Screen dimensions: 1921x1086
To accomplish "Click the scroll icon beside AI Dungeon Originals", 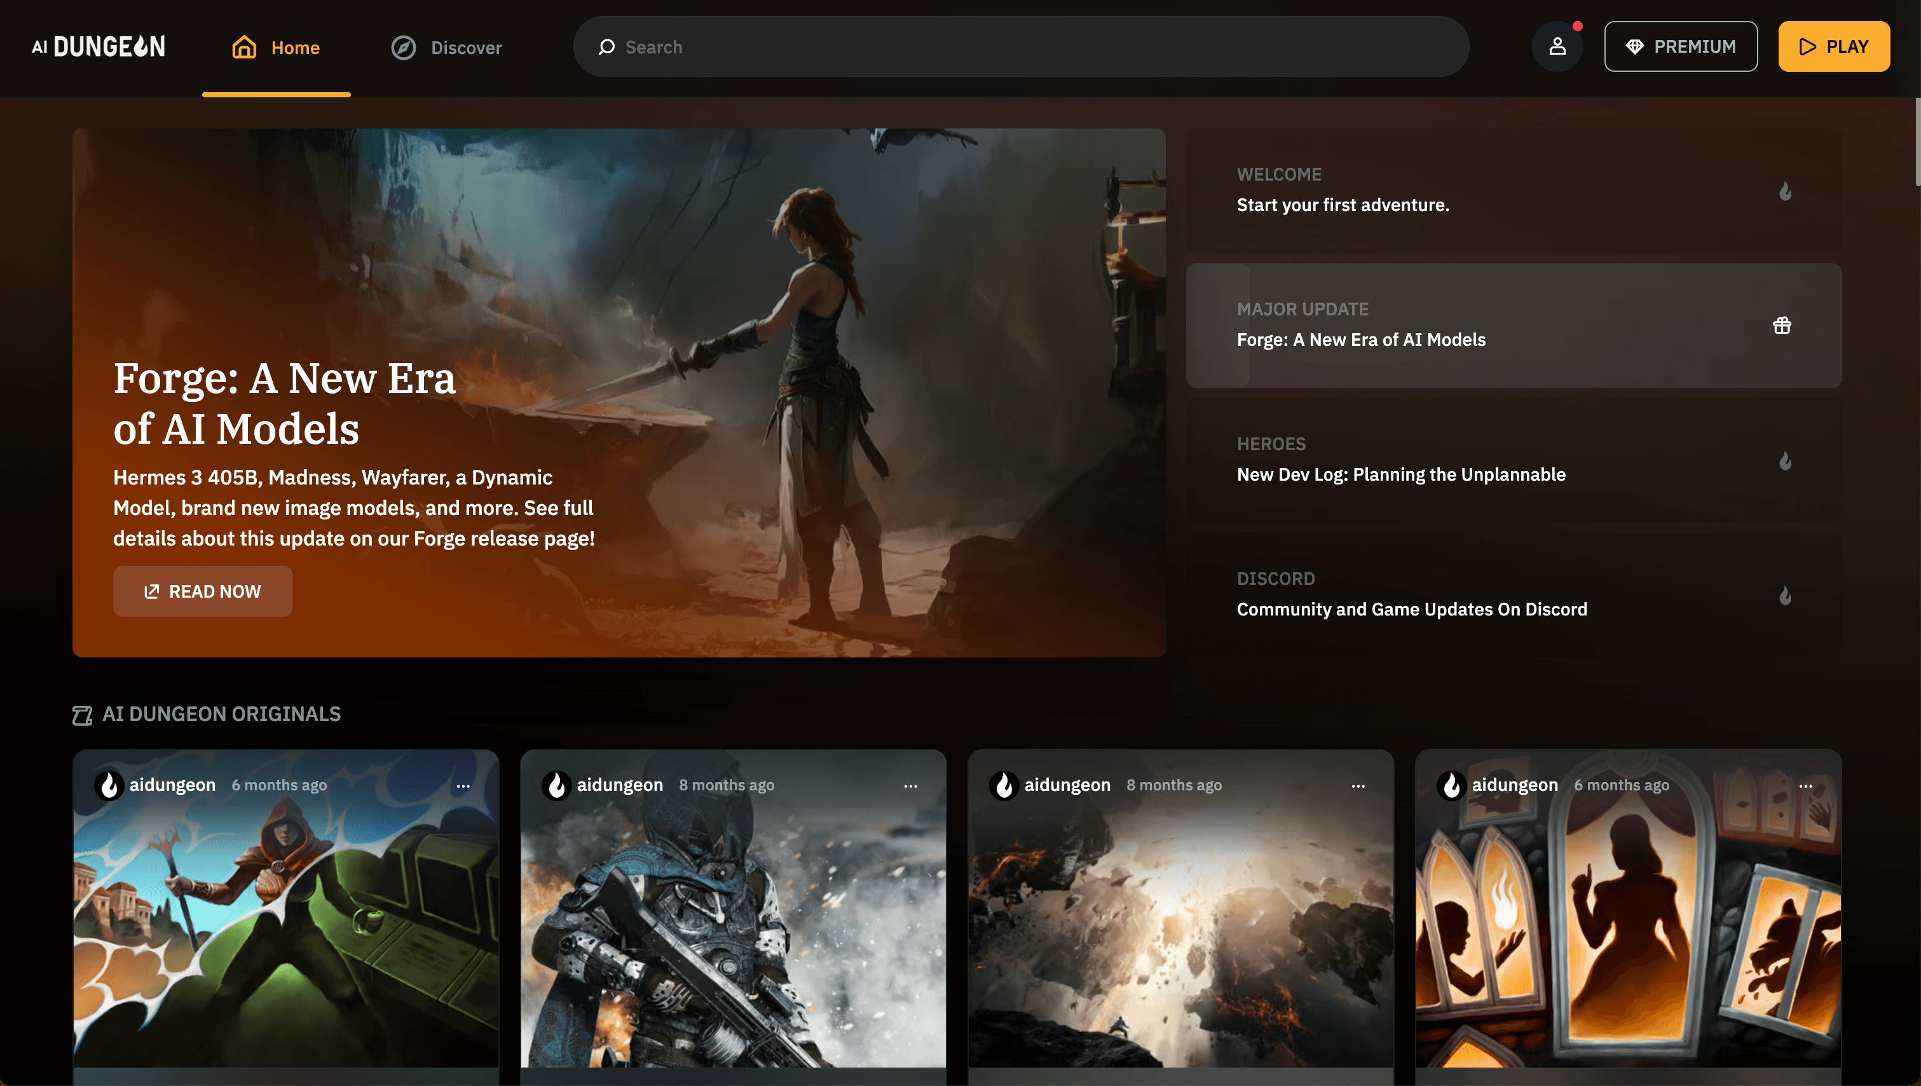I will tap(82, 715).
